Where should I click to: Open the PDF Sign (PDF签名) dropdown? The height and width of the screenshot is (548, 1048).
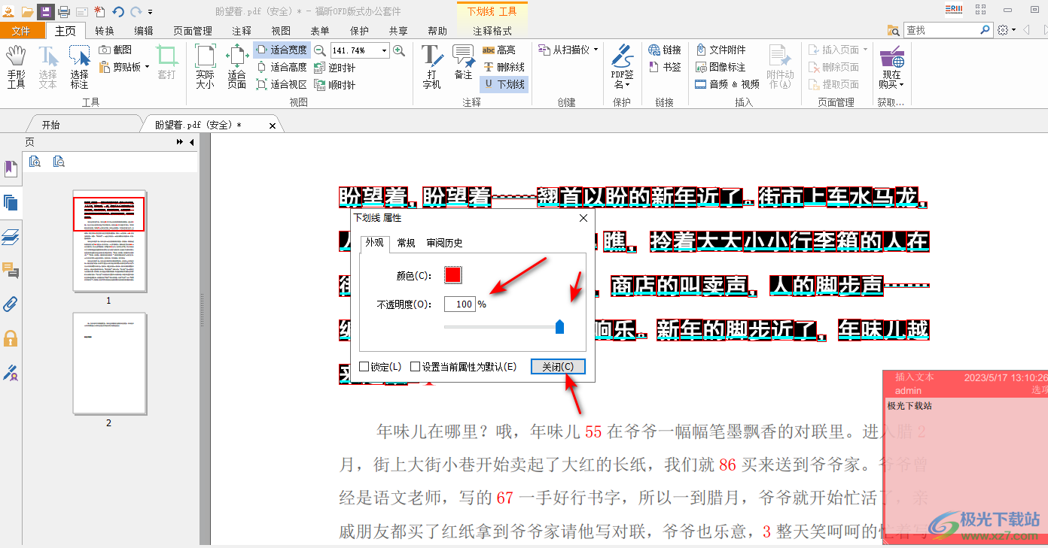[622, 67]
